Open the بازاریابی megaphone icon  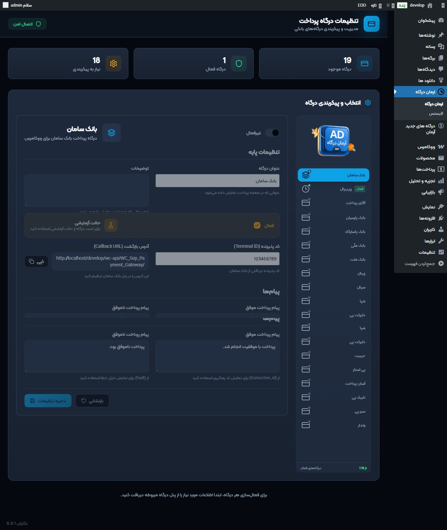click(x=441, y=192)
